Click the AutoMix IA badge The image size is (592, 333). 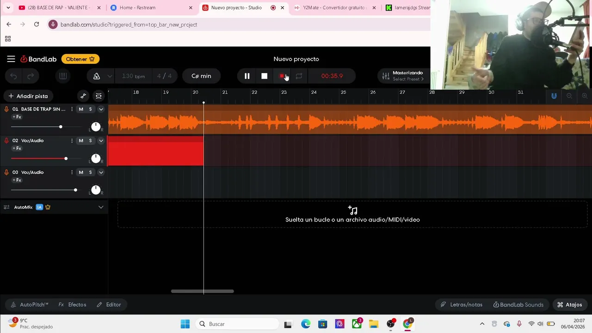(39, 207)
